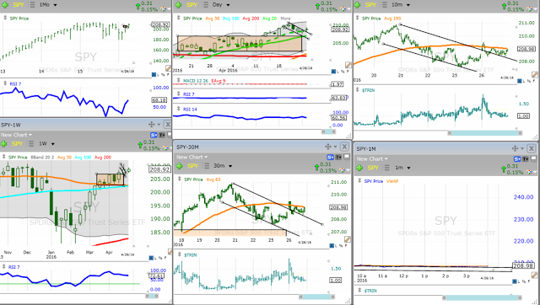Open the watchlist lines icon on the Day chart

205,5
